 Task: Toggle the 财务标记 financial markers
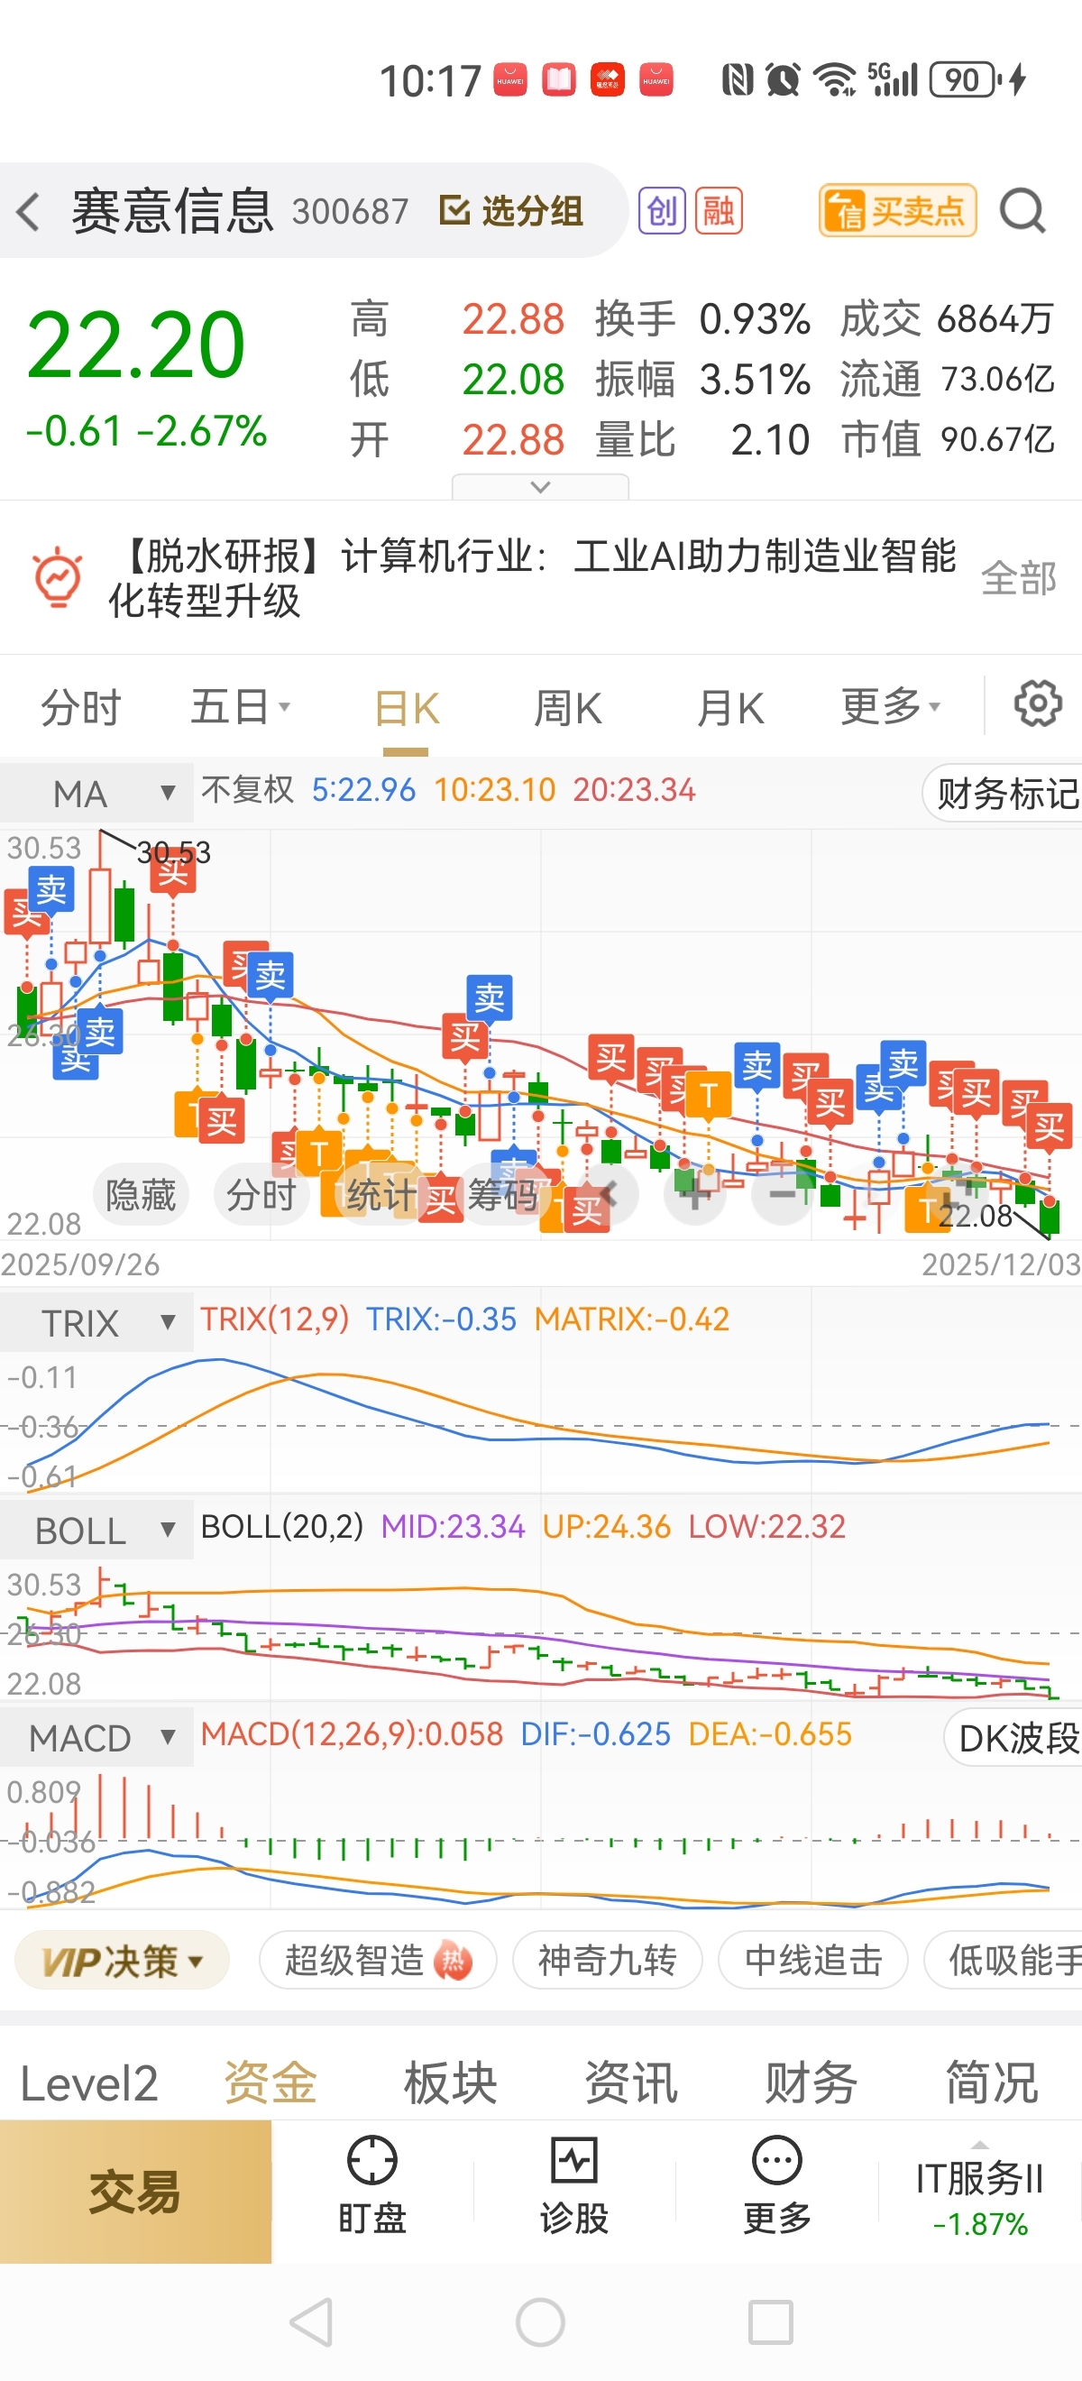tap(1003, 793)
